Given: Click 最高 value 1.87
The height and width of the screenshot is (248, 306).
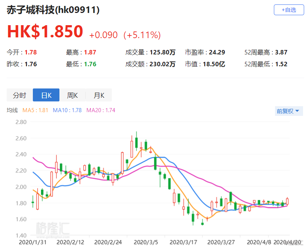Looking at the screenshot, I should click(90, 52).
